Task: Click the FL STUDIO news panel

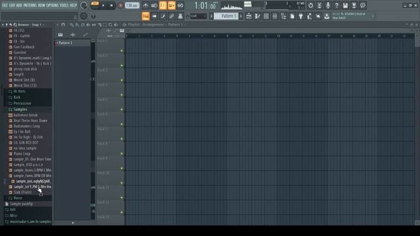Action: [353, 16]
